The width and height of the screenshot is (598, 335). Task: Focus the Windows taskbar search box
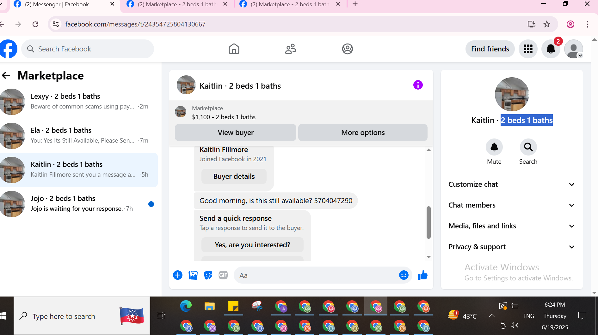point(82,316)
